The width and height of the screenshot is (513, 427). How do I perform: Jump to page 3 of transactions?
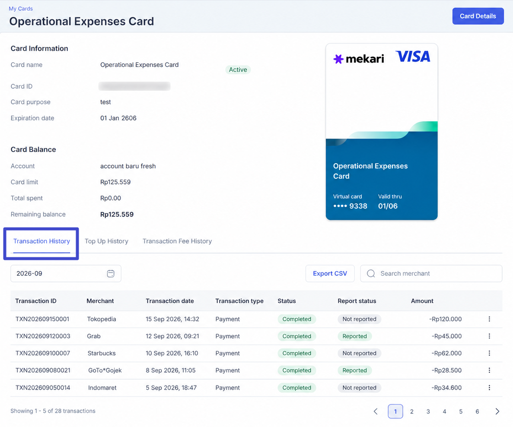[428, 411]
